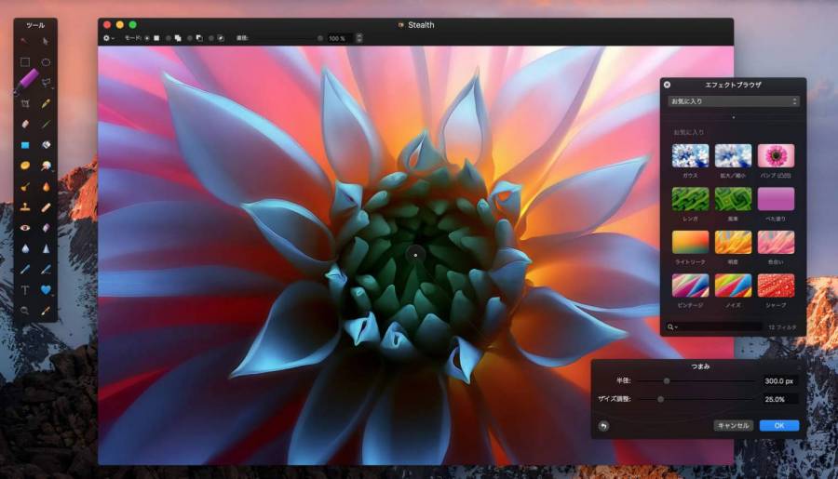Select the Eraser tool
This screenshot has width=838, height=479.
[24, 124]
